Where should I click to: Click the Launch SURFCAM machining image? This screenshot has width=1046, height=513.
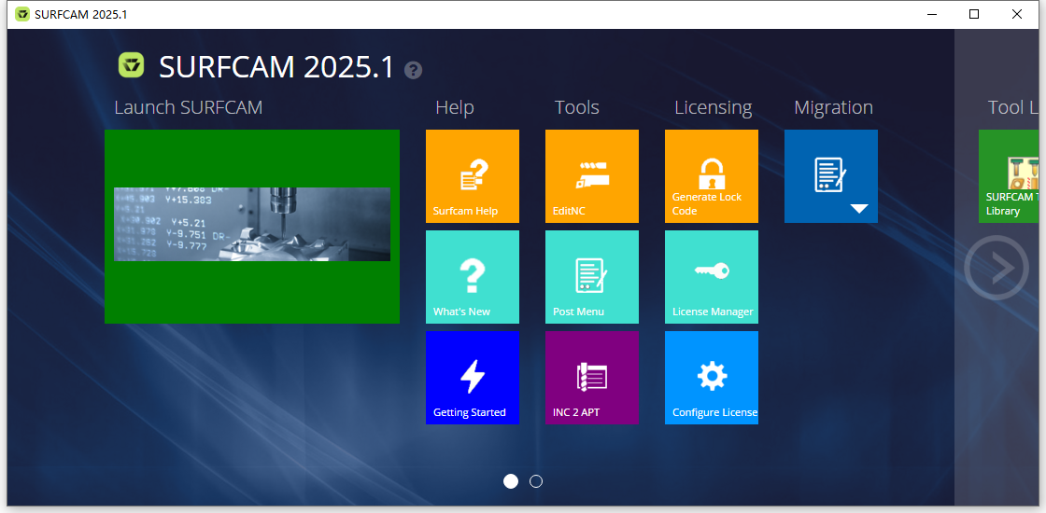pyautogui.click(x=252, y=225)
